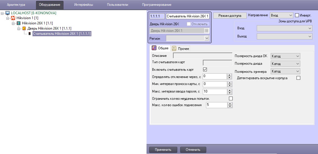Open the Программирование tab

coord(157,5)
